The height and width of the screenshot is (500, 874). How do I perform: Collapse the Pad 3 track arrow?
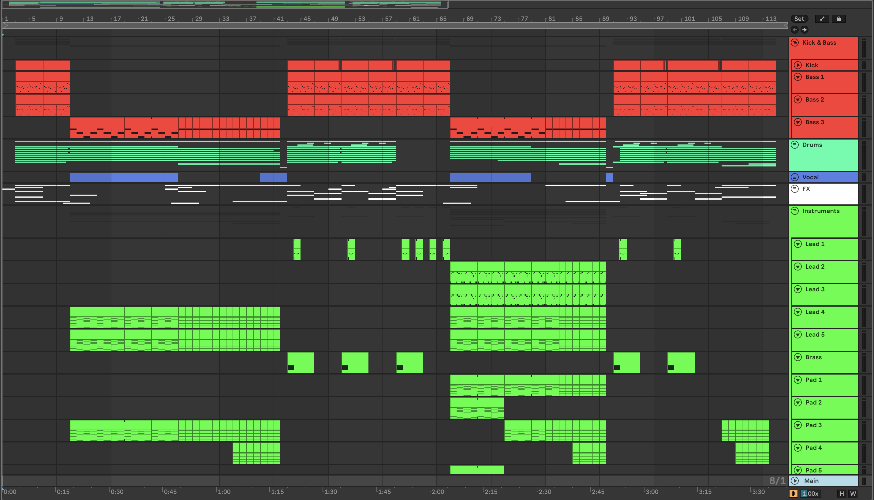[798, 425]
